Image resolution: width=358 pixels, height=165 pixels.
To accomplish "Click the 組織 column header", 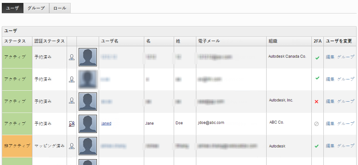I will coord(289,41).
